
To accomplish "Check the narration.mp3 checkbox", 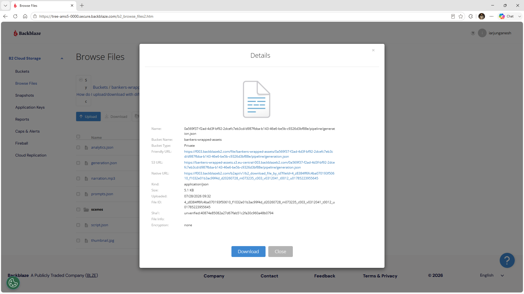I will (x=78, y=179).
